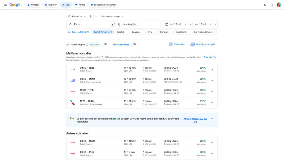
Task: Open the Escales filter dropdown
Action: click(122, 32)
